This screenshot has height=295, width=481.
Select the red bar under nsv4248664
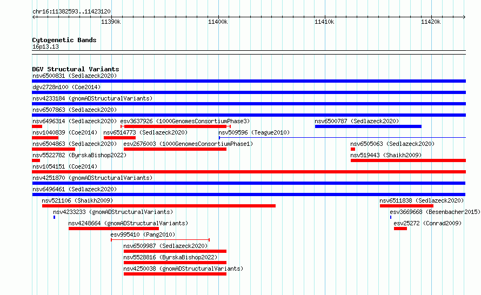pyautogui.click(x=113, y=229)
